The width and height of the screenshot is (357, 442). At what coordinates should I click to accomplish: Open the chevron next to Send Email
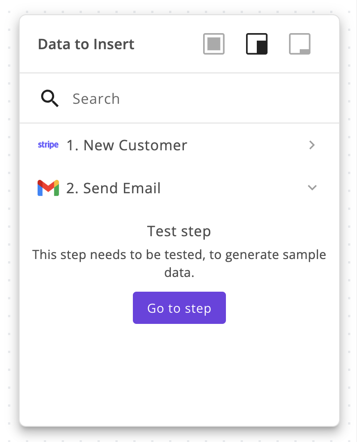(312, 187)
